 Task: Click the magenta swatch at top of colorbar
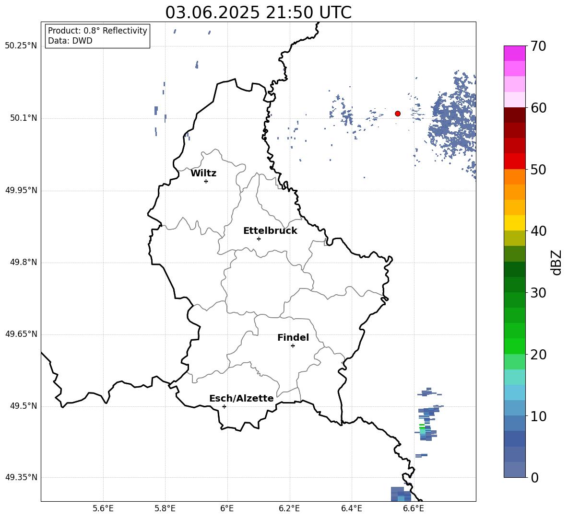tap(515, 53)
